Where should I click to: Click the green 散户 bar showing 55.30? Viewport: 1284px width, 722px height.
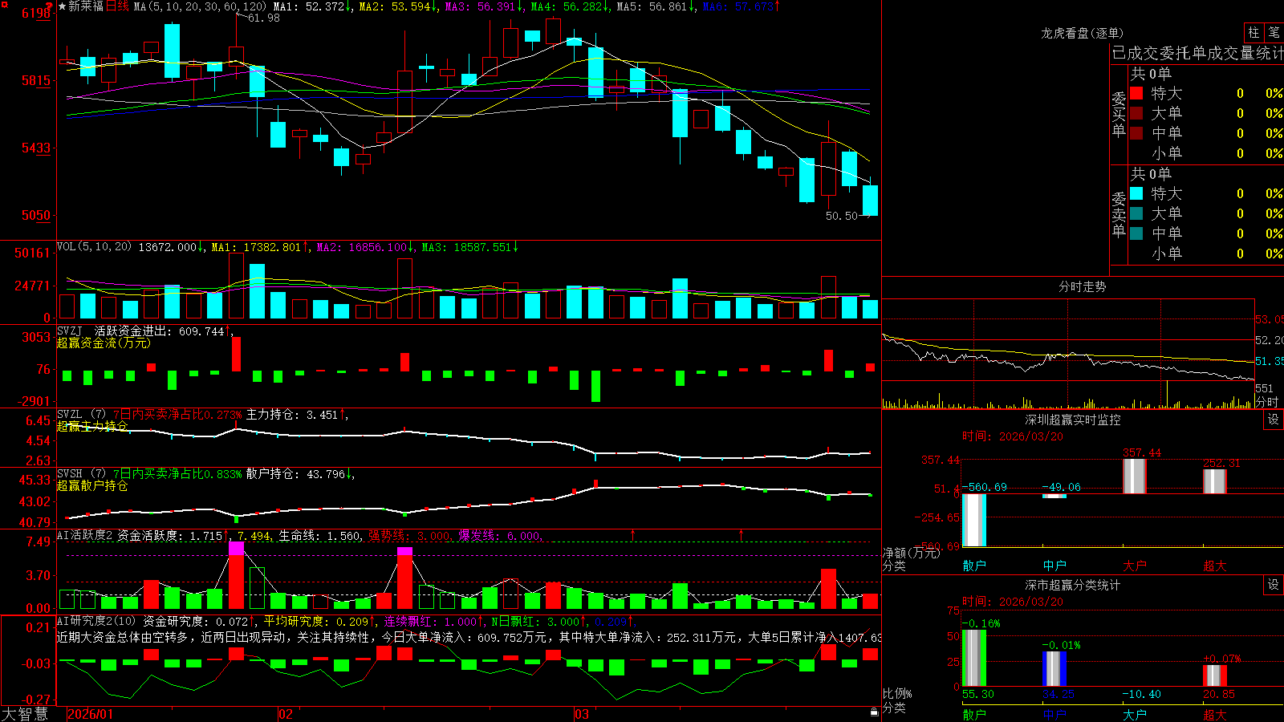pos(973,658)
